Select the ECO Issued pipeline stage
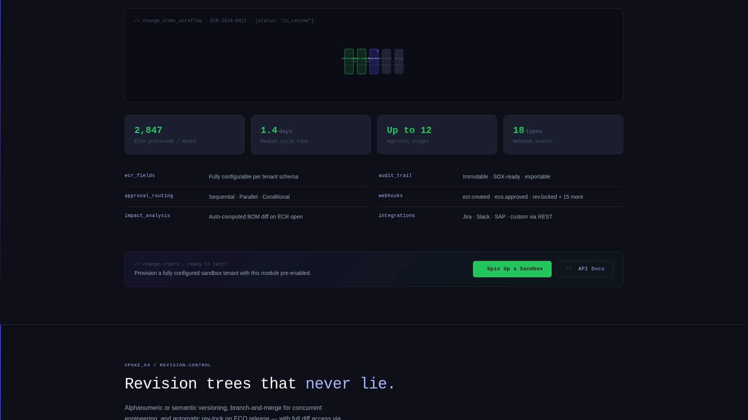Viewport: 748px width, 420px height. 386,61
